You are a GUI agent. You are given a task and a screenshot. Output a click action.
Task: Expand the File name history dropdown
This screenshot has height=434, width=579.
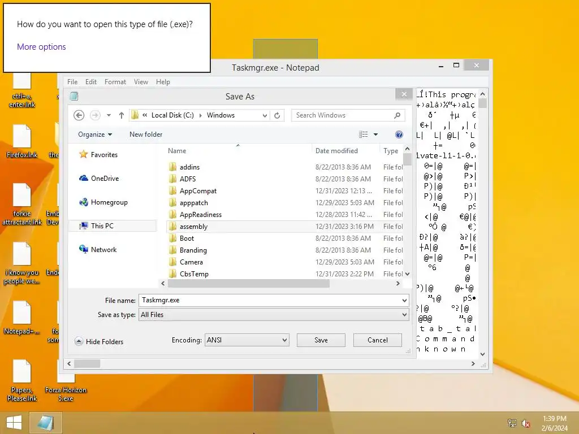[x=404, y=301]
